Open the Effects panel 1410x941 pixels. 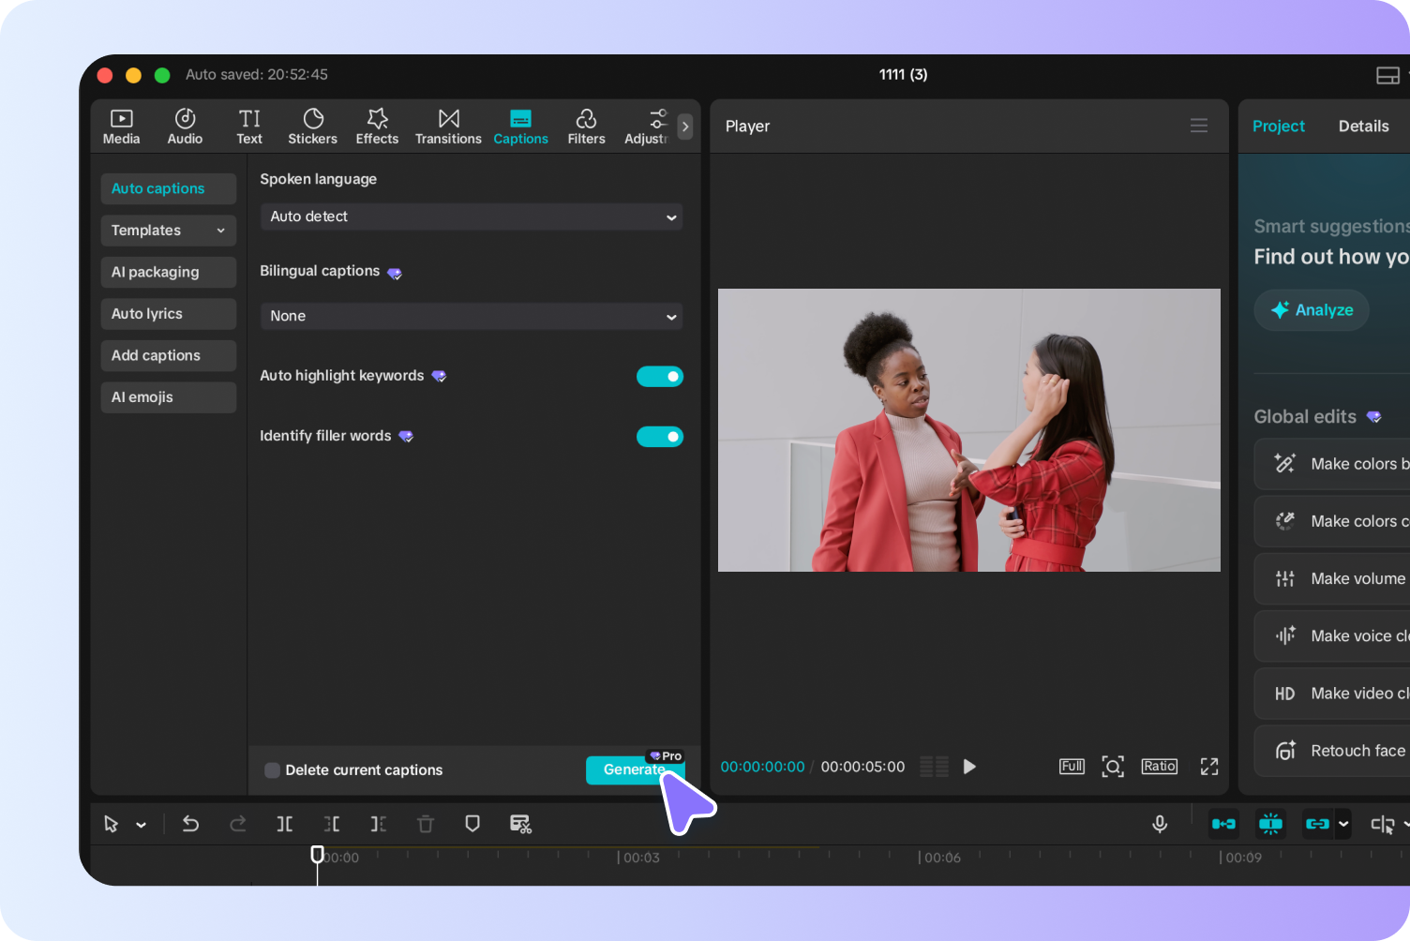(376, 126)
